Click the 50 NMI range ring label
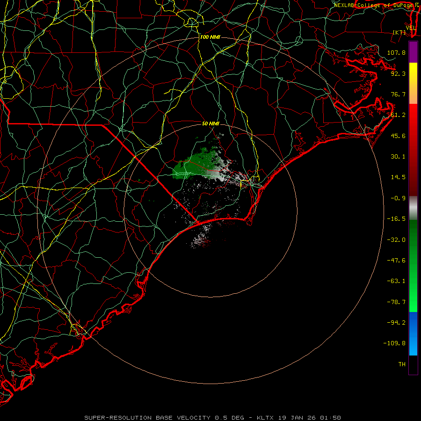This screenshot has width=421, height=421. point(210,124)
